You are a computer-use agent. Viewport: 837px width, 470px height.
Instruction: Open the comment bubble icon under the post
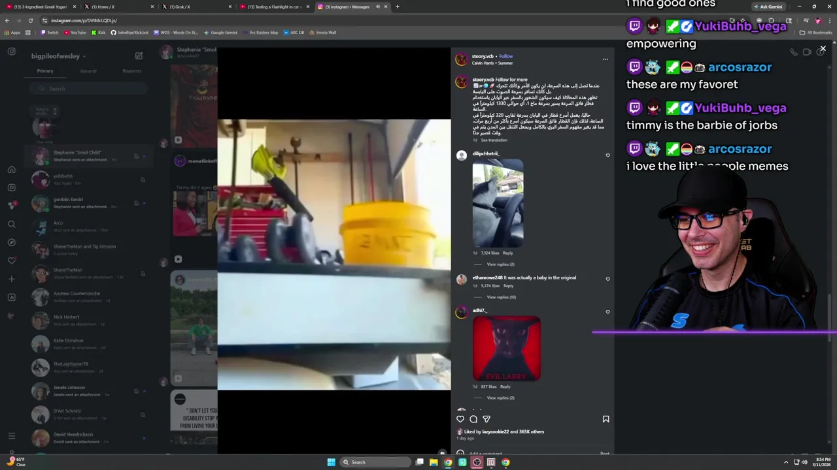click(473, 419)
